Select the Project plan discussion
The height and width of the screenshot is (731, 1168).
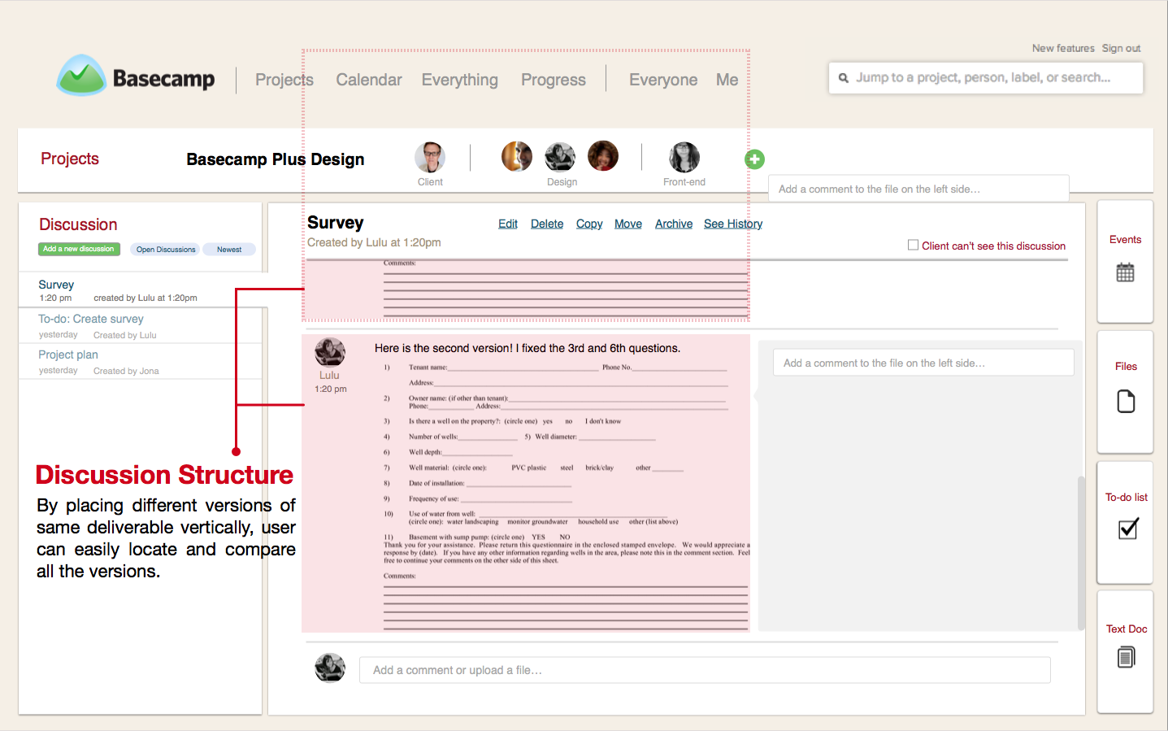140,362
